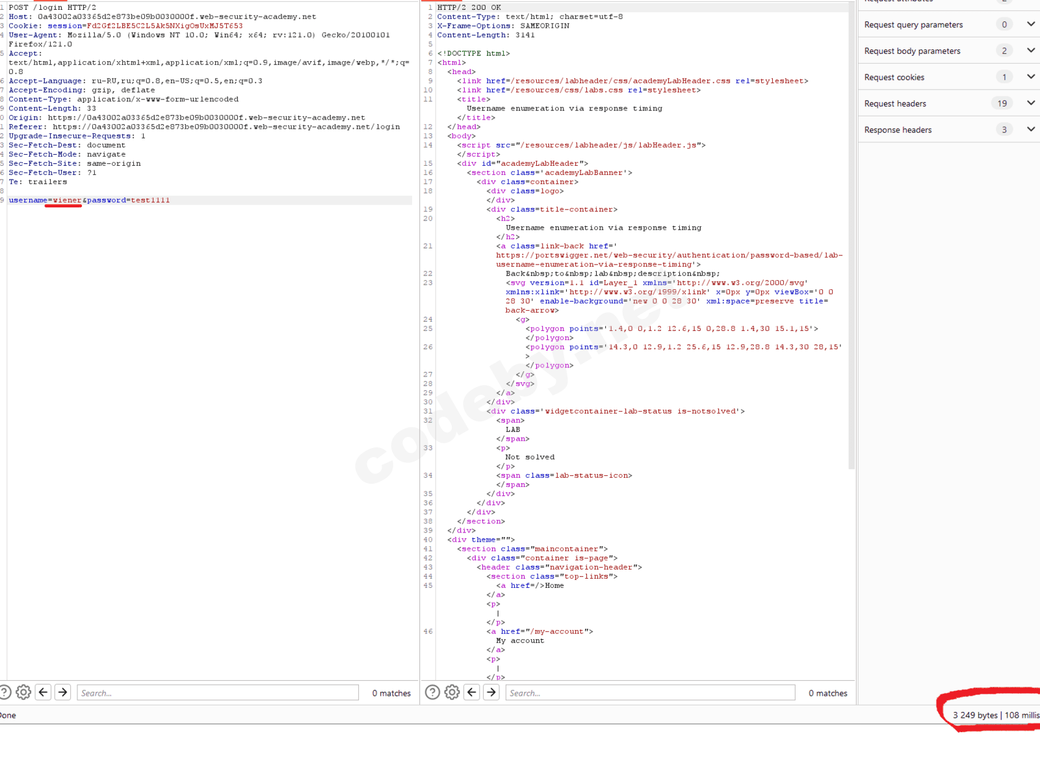Open help icon in request pane footer
This screenshot has width=1040, height=764.
[5, 692]
